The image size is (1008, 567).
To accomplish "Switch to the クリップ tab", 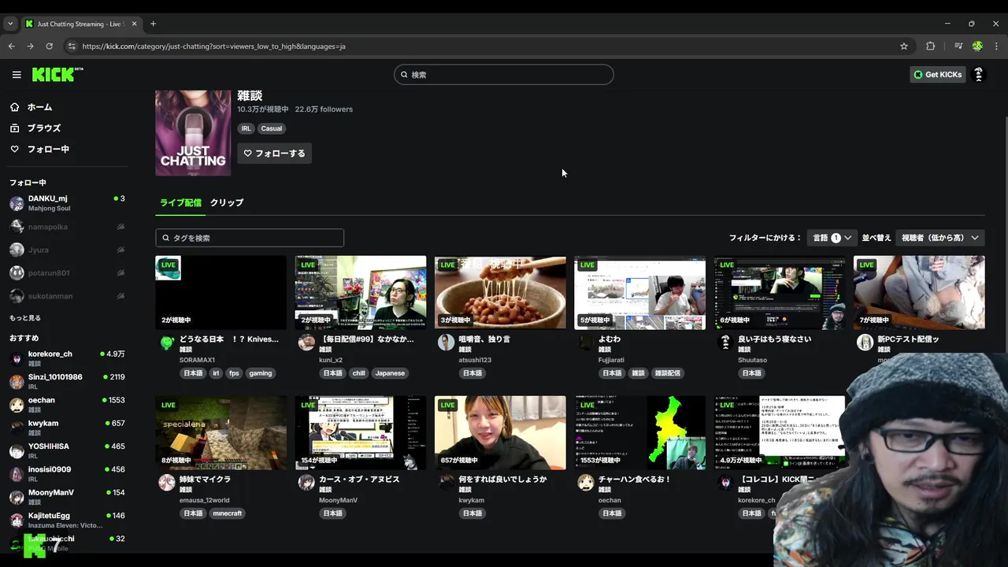I will (x=227, y=202).
